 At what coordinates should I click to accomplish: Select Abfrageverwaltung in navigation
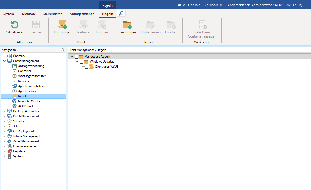[x=31, y=66]
